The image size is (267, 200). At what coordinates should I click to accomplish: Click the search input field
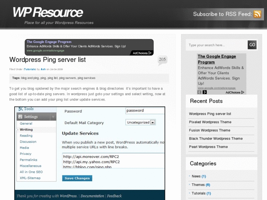217,45
